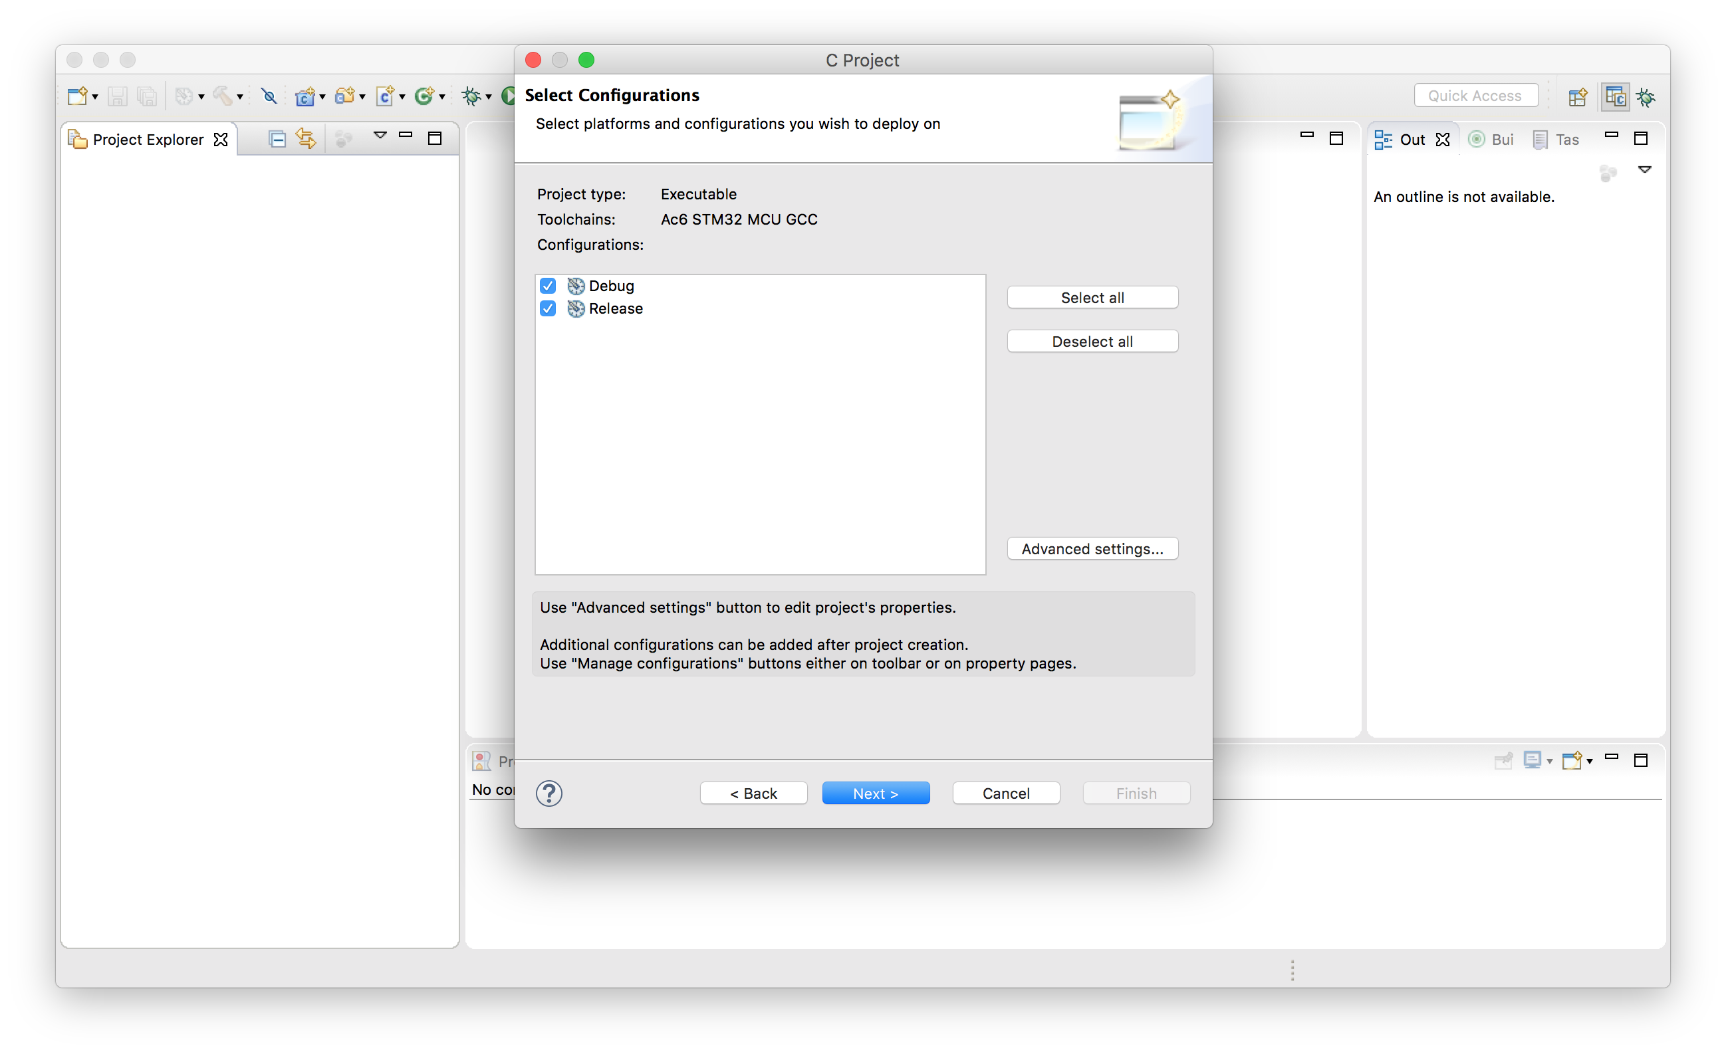Image resolution: width=1726 pixels, height=1054 pixels.
Task: Click the new C source file icon
Action: click(x=384, y=96)
